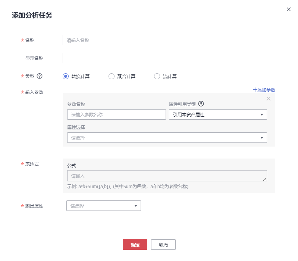
Task: Click the formula textarea resize handle
Action: [265, 179]
